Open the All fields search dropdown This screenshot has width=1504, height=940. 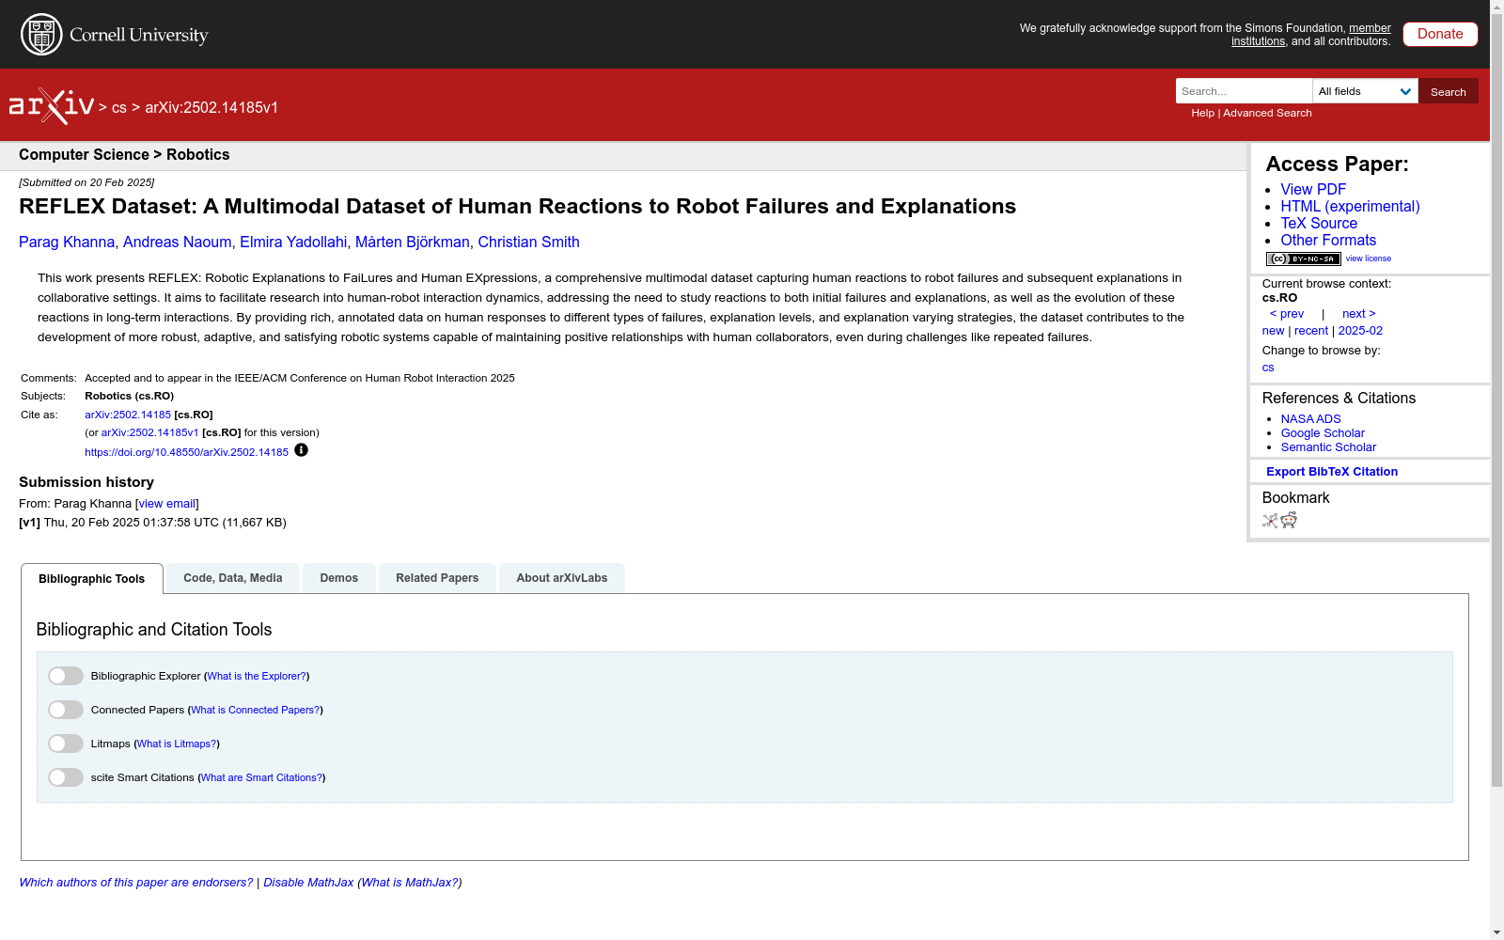pos(1365,91)
